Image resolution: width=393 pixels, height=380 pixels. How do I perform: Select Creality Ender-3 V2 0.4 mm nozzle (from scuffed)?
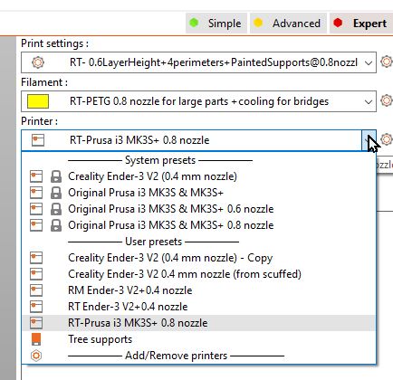(199, 274)
